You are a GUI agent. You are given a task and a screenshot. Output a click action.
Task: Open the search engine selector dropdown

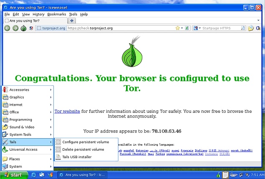(x=197, y=28)
